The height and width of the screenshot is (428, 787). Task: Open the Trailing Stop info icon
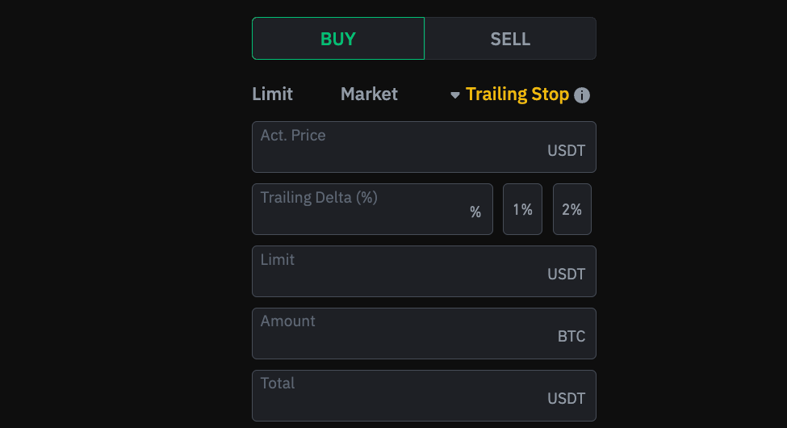pyautogui.click(x=582, y=95)
